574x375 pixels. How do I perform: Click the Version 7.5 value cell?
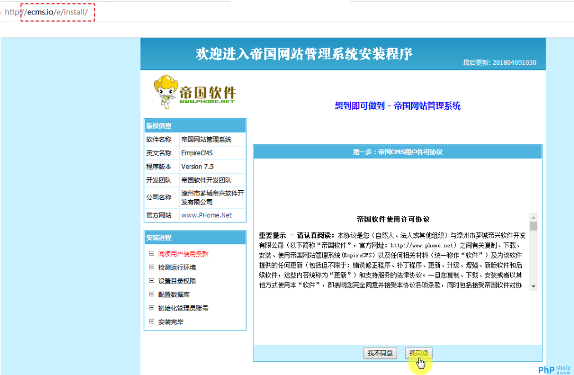click(212, 166)
